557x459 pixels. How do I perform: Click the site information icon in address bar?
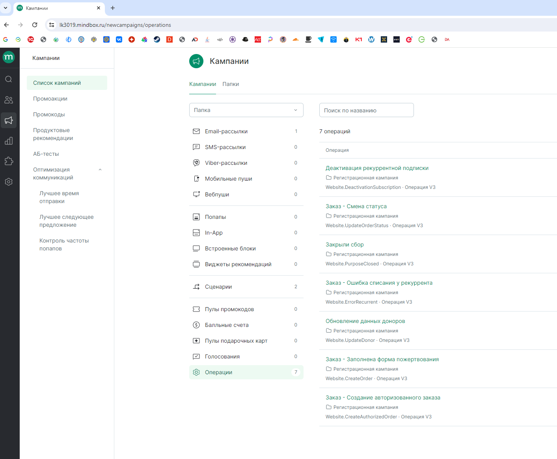click(x=52, y=25)
